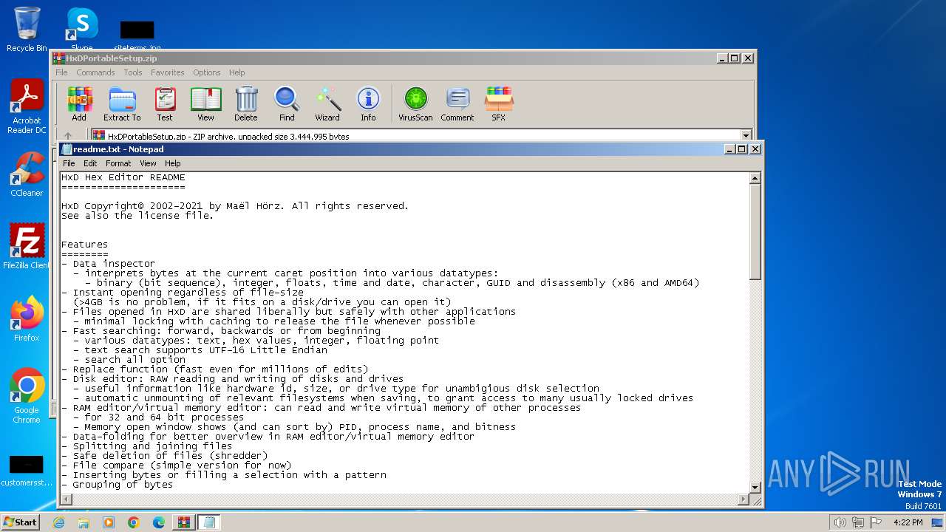
Task: Open the WinRAR File menu
Action: point(61,72)
